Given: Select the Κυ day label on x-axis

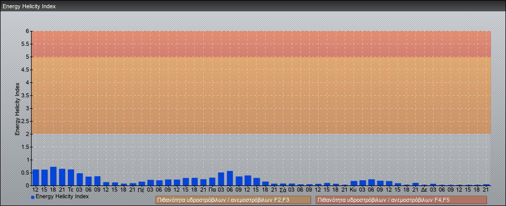Looking at the screenshot, I should click(x=353, y=190).
